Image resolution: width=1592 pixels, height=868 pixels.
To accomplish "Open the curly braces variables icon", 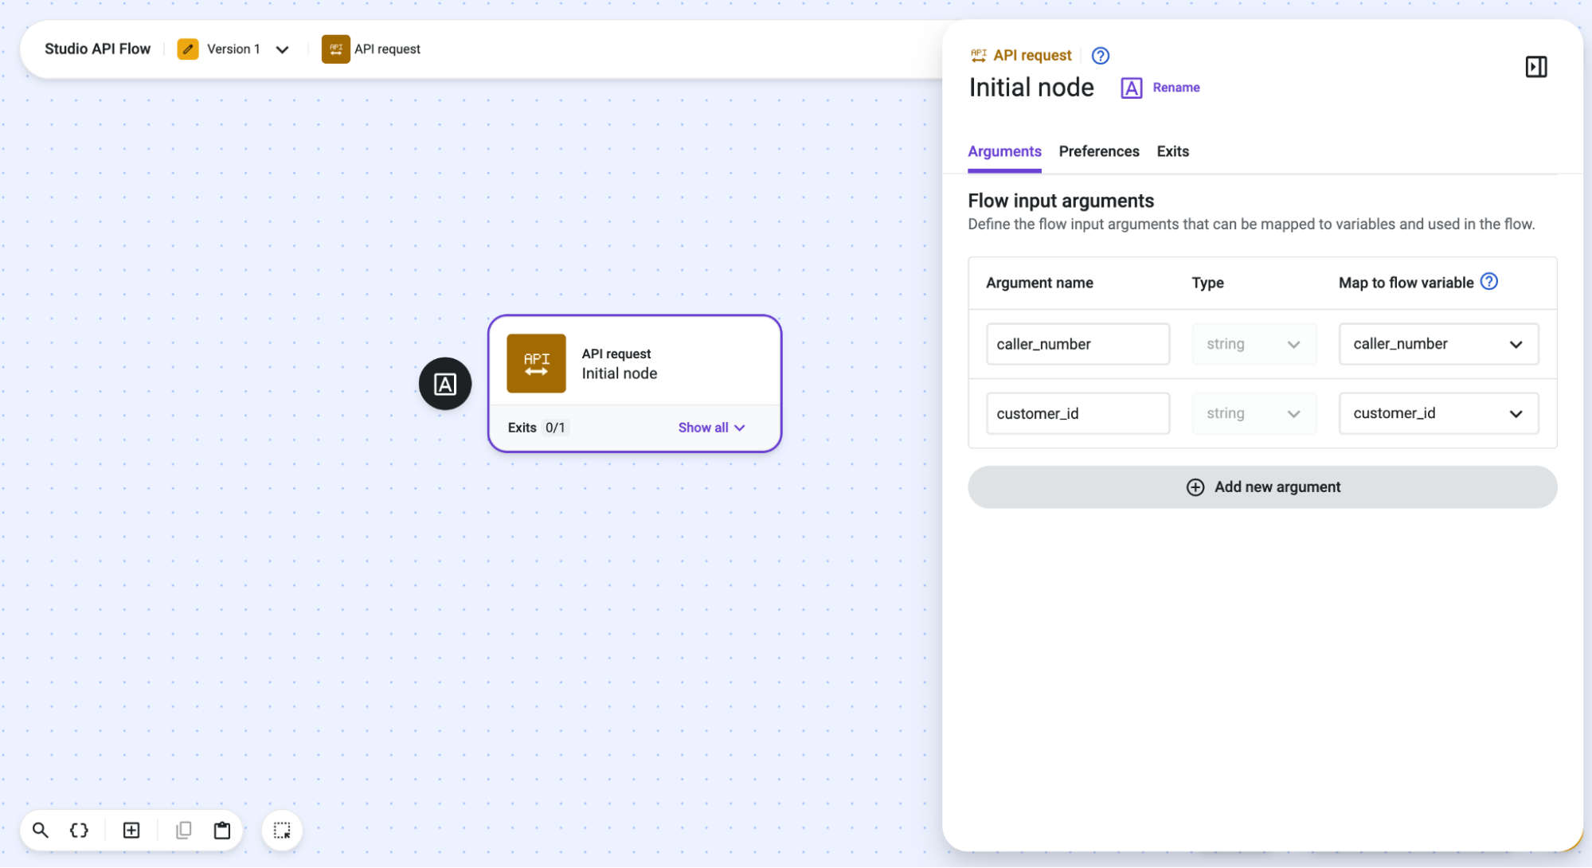I will [x=79, y=831].
